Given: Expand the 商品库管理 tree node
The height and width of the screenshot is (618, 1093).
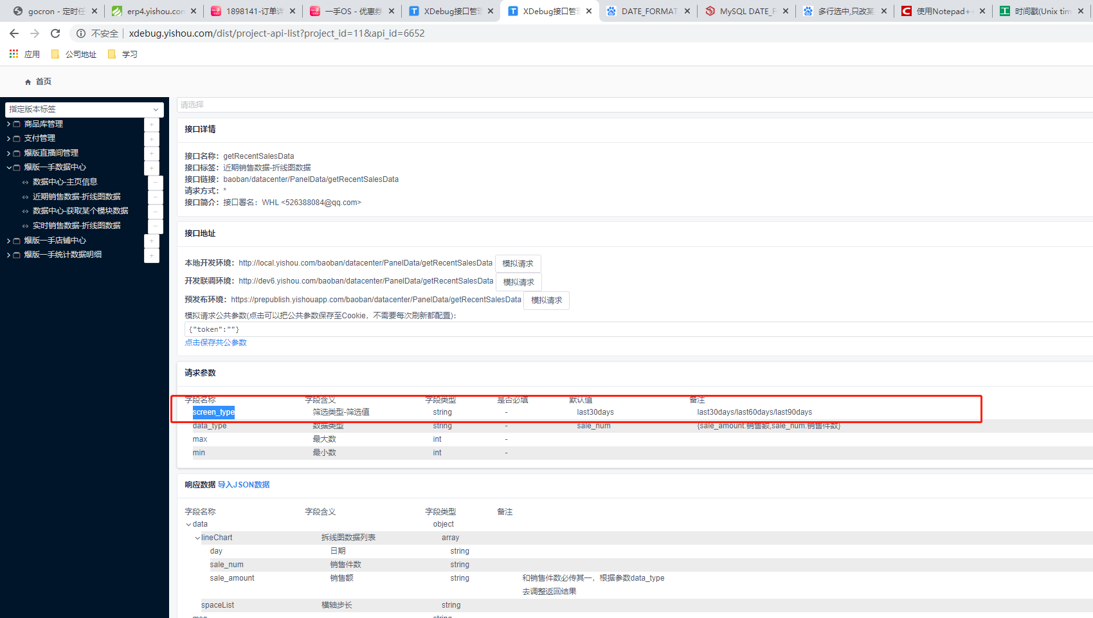Looking at the screenshot, I should point(8,124).
